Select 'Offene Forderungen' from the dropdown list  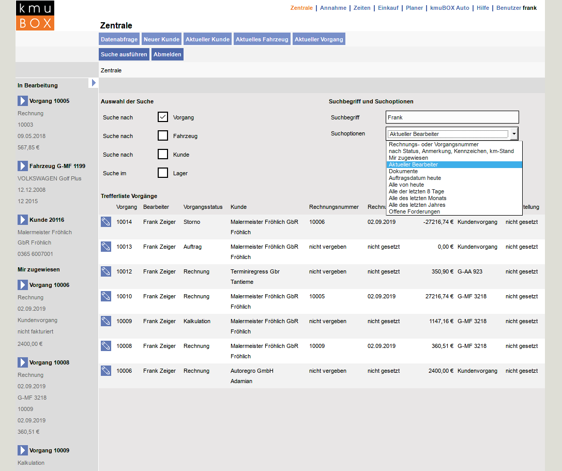[414, 211]
